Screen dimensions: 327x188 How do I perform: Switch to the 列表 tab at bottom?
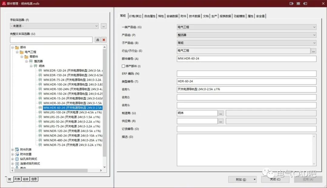tap(18, 179)
